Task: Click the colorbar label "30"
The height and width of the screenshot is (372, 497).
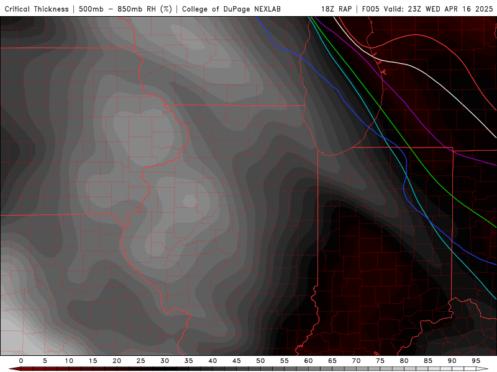Action: tap(165, 361)
